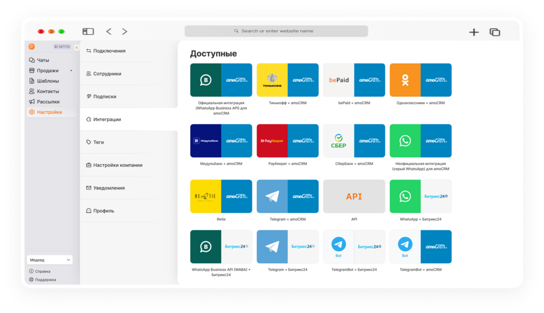This screenshot has width=544, height=313.
Task: Show tab overview icon
Action: click(x=495, y=32)
